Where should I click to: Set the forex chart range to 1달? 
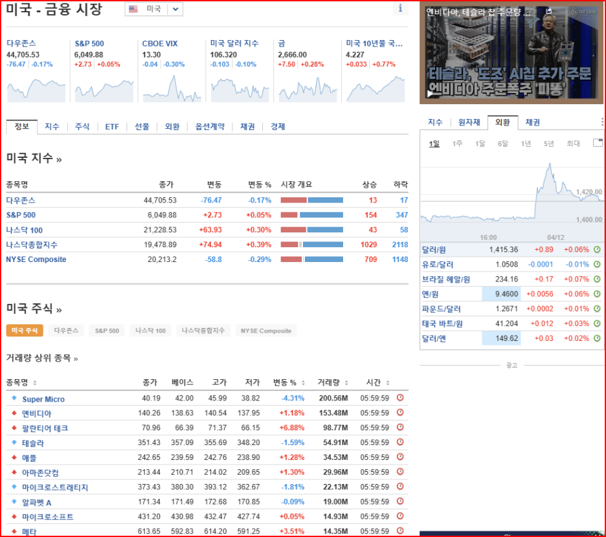tap(480, 144)
